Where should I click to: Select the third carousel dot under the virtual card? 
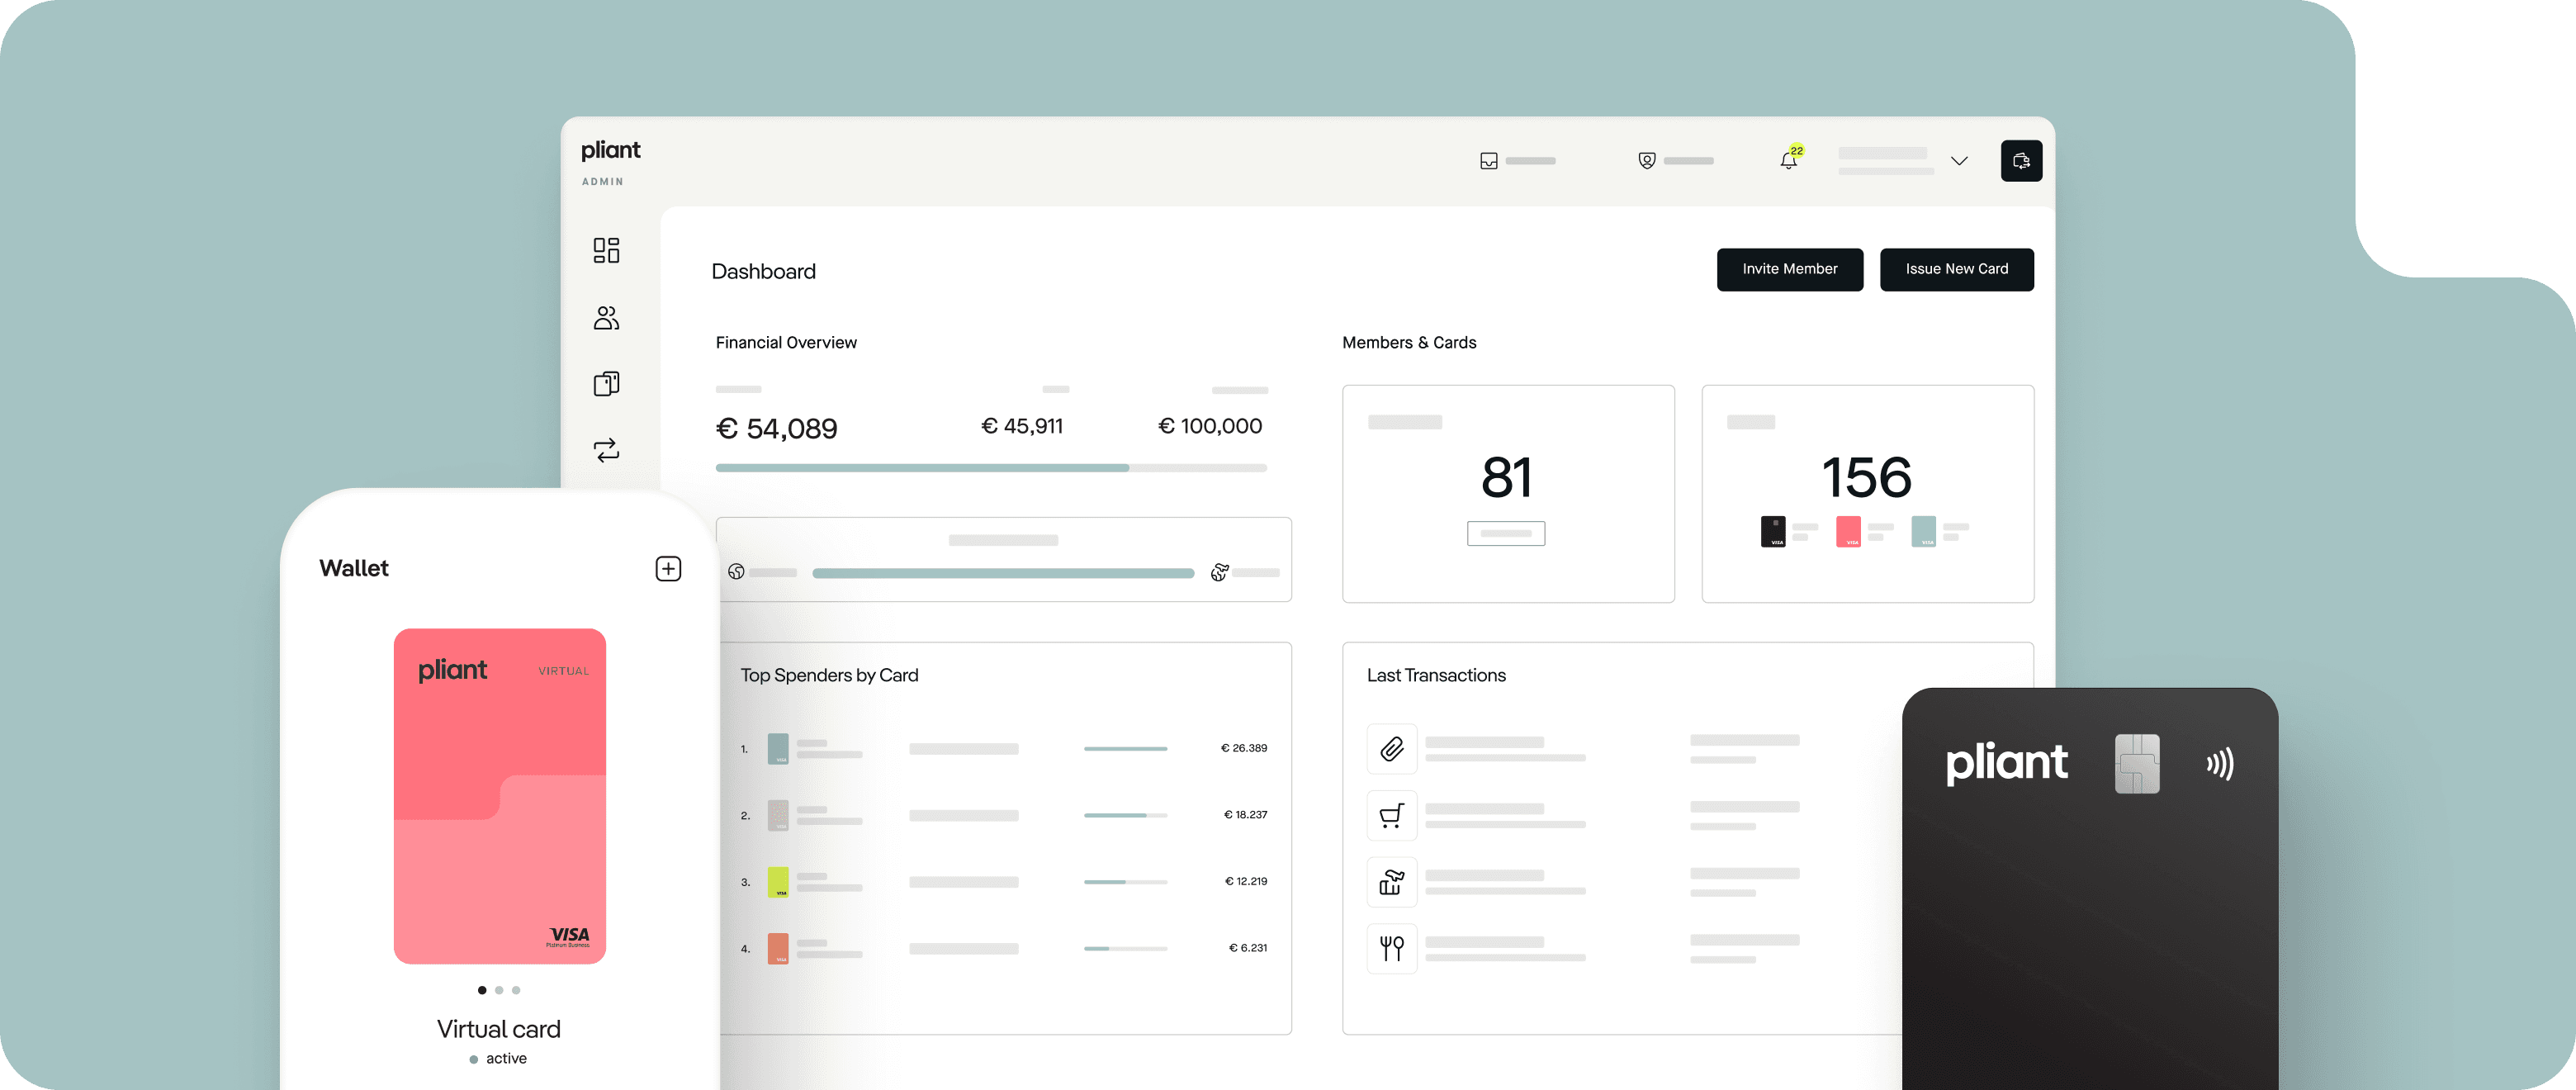coord(516,990)
